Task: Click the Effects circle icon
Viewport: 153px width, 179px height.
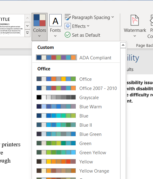Action: 68,26
